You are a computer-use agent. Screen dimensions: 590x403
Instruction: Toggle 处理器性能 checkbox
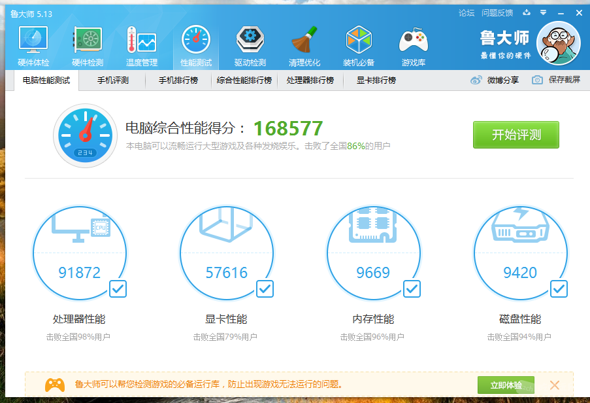pos(118,289)
